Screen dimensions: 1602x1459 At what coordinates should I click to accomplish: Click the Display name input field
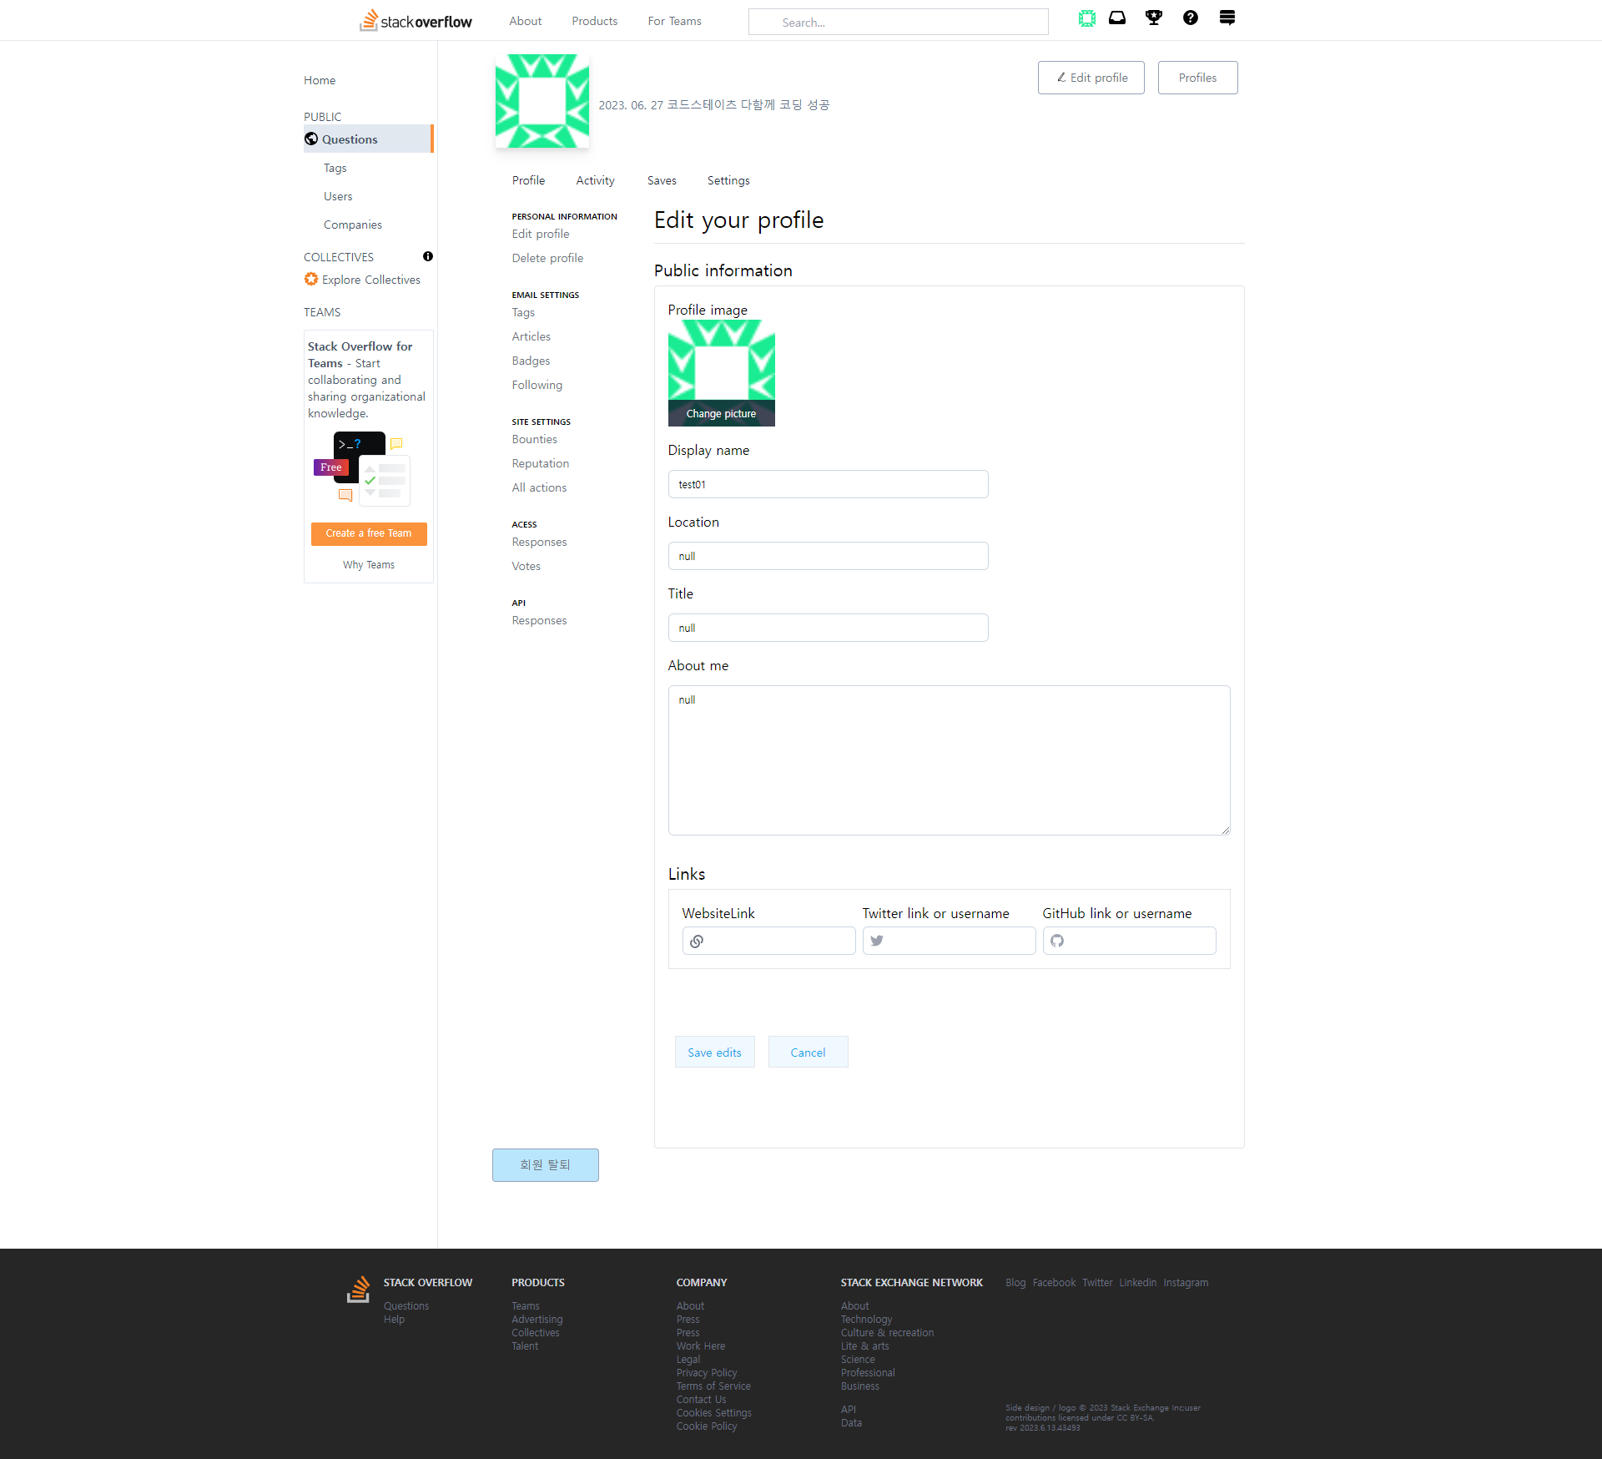[x=828, y=484]
